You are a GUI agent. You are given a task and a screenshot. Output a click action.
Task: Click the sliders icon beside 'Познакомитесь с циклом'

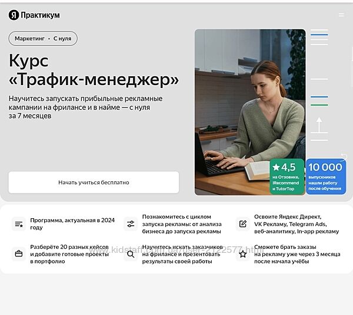coord(131,224)
